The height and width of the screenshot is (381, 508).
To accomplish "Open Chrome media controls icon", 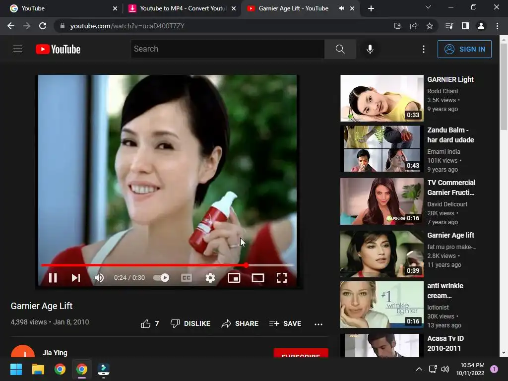I will [449, 26].
